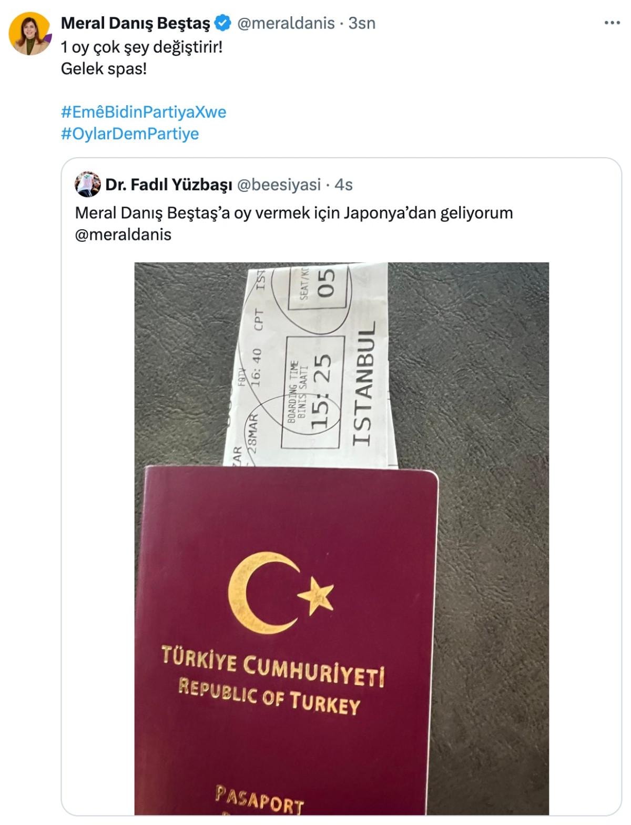This screenshot has height=825, width=631.
Task: Open hashtag #OylarDemPartiye
Action: click(130, 134)
